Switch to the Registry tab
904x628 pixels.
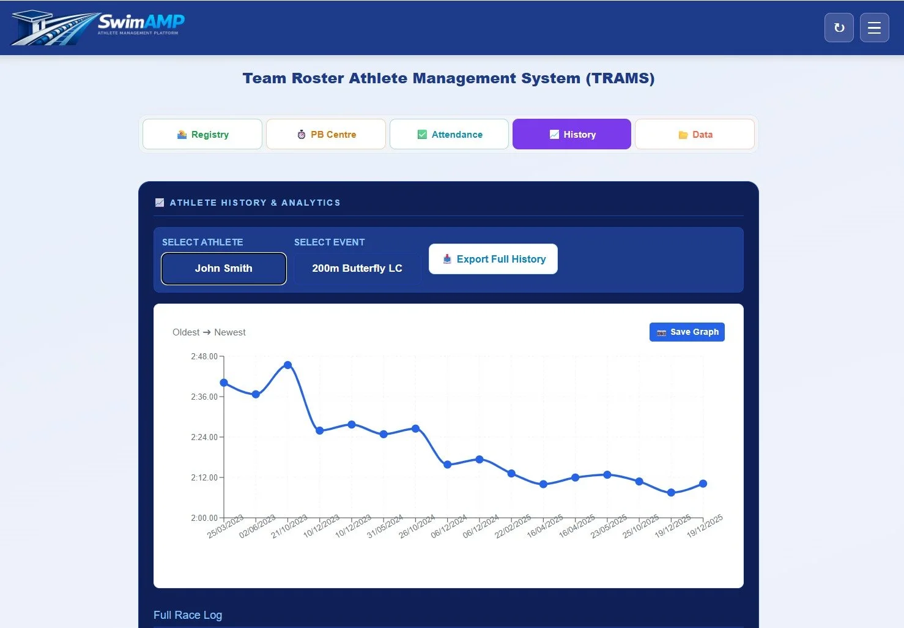tap(202, 134)
